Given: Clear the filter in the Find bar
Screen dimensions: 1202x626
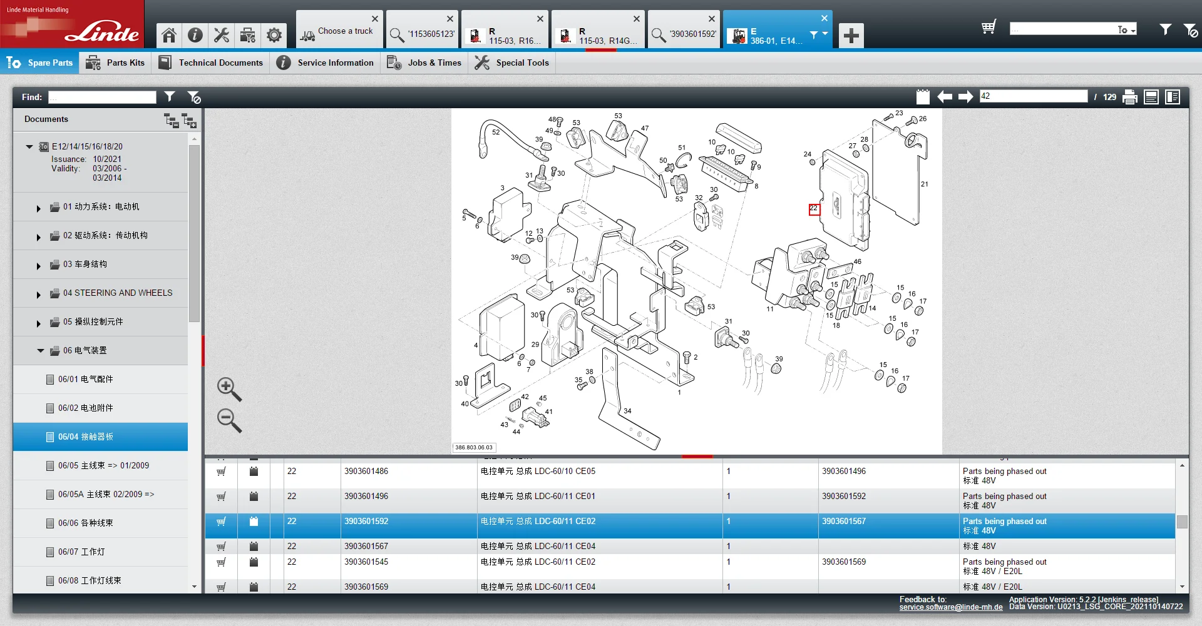Looking at the screenshot, I should coord(194,97).
